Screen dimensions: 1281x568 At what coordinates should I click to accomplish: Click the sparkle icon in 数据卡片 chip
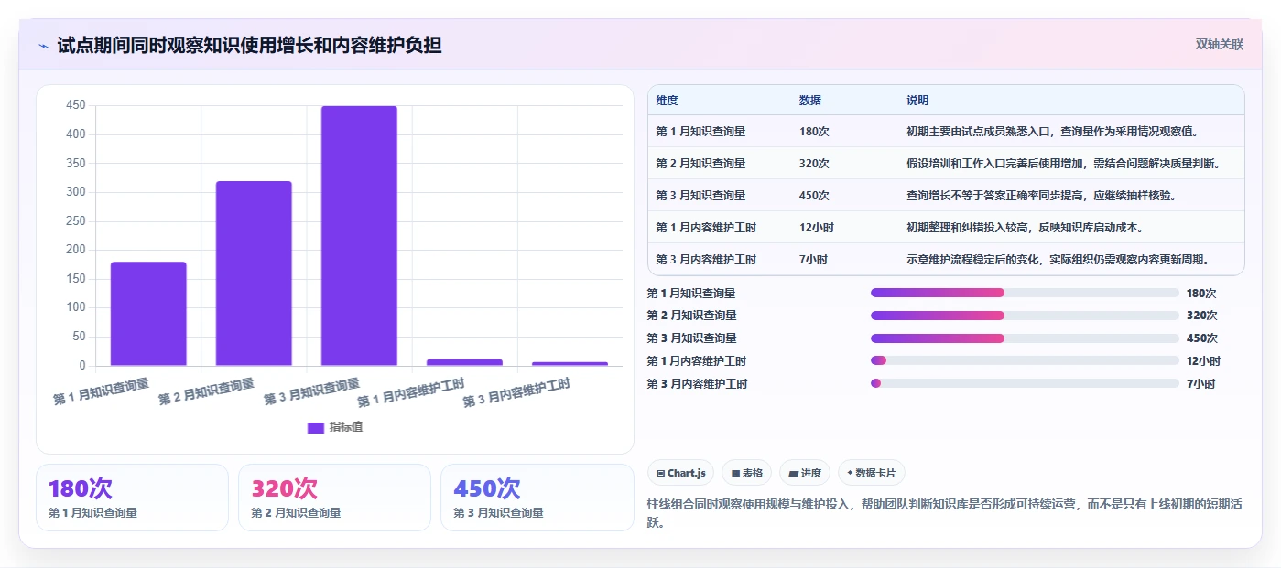850,473
